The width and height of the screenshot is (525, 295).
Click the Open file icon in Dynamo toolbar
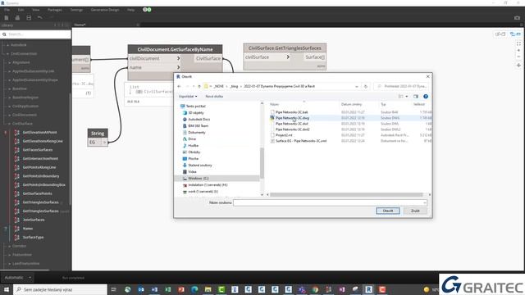pos(17,17)
